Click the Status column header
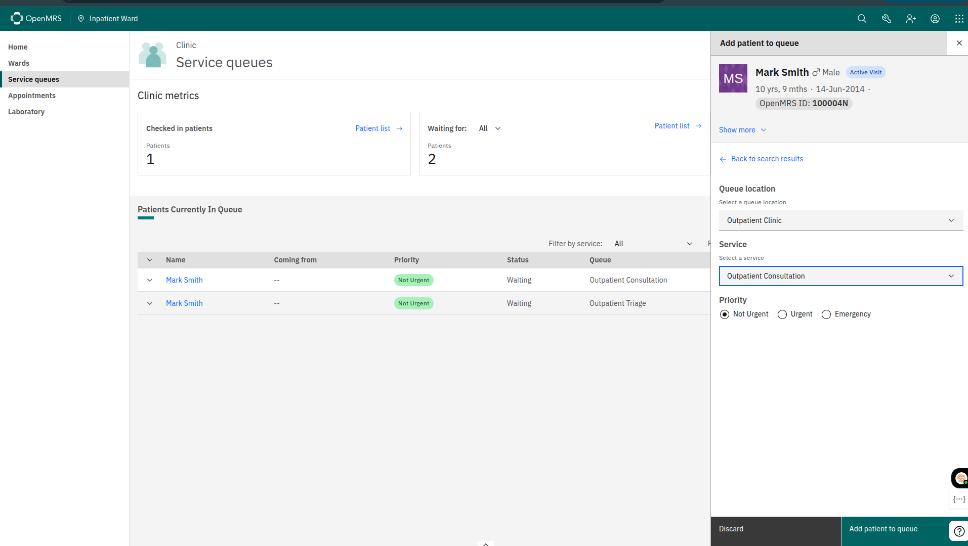The width and height of the screenshot is (968, 546). [518, 260]
